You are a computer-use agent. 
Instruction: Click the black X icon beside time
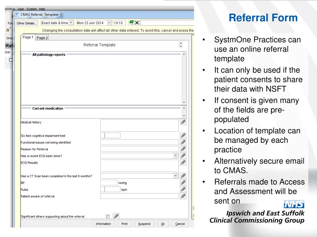(x=137, y=23)
